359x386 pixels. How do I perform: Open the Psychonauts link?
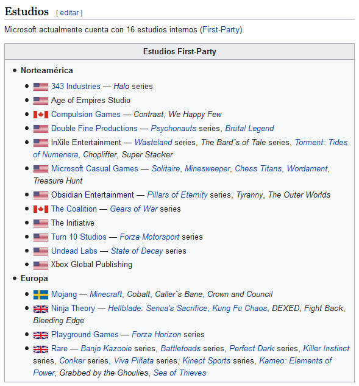click(174, 128)
